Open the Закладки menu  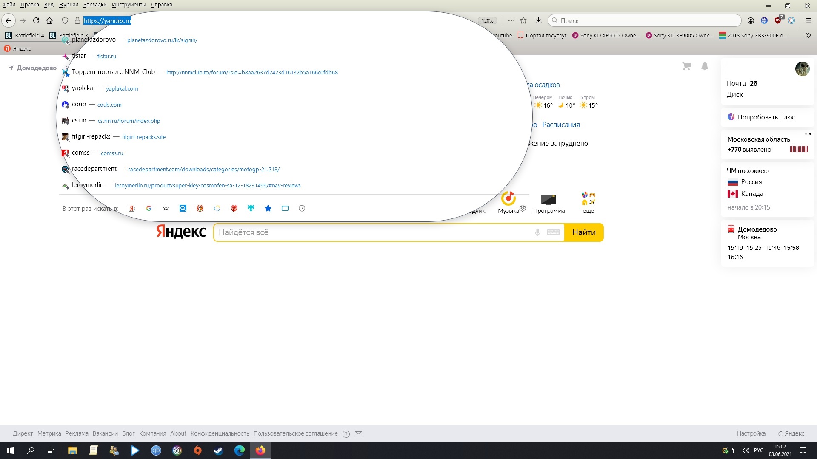tap(95, 5)
